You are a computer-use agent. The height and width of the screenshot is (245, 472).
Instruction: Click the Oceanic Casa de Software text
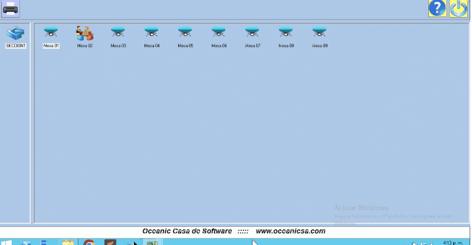click(187, 231)
